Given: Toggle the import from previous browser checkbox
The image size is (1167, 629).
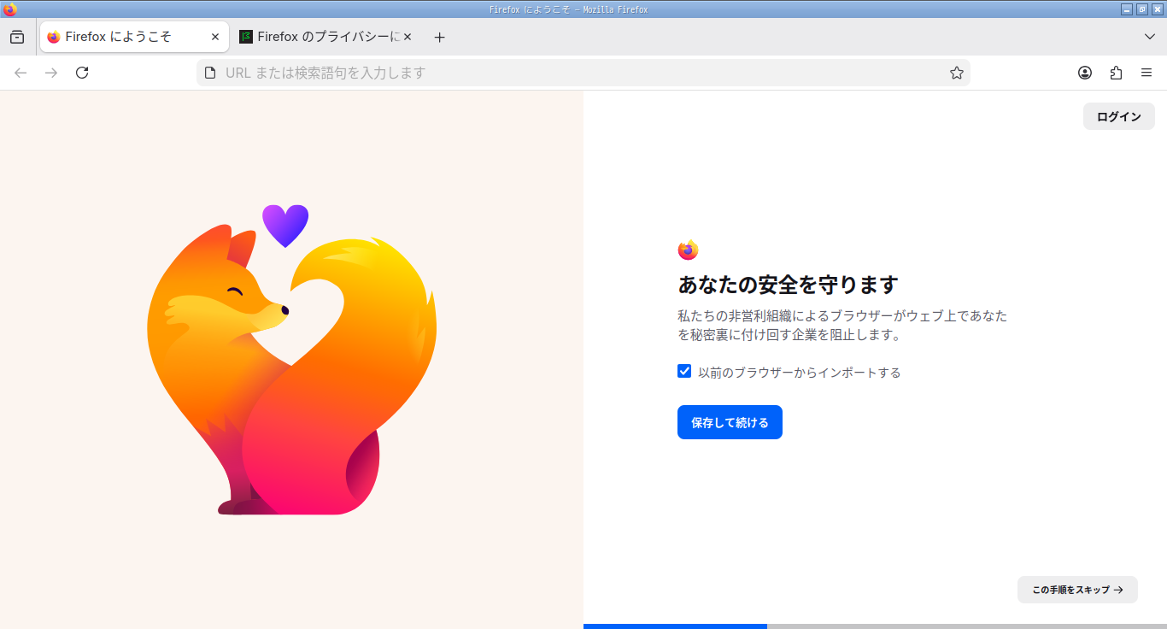Looking at the screenshot, I should [683, 371].
